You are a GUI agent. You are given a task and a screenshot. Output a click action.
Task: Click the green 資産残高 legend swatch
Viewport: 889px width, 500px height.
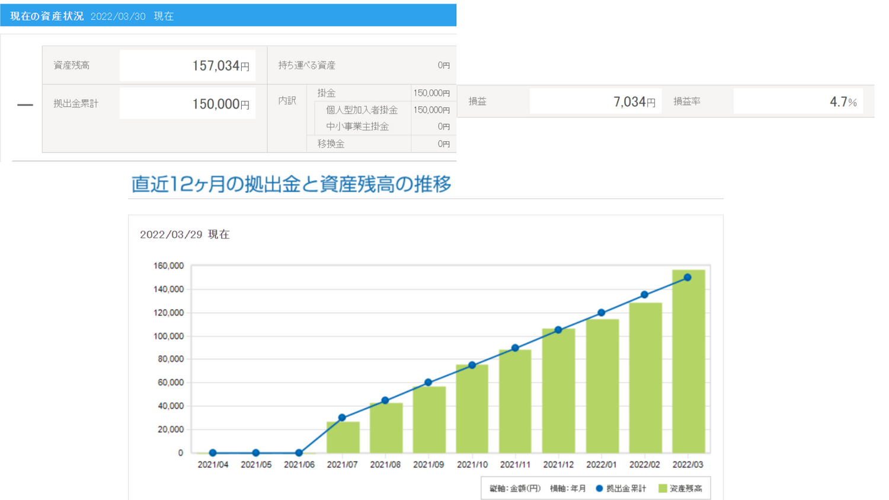coord(663,488)
